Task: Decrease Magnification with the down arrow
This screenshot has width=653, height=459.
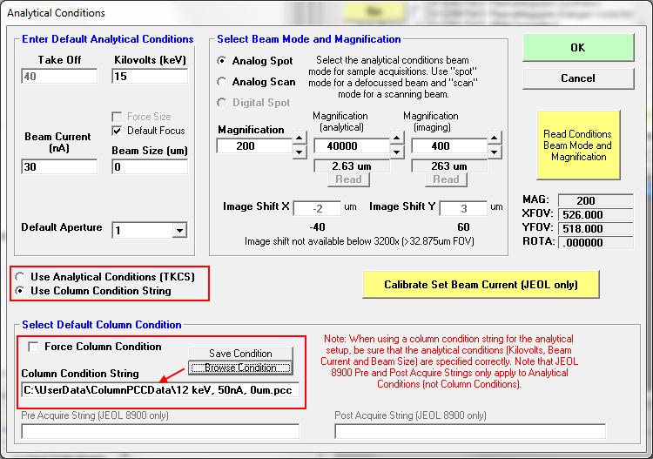Action: (x=299, y=152)
